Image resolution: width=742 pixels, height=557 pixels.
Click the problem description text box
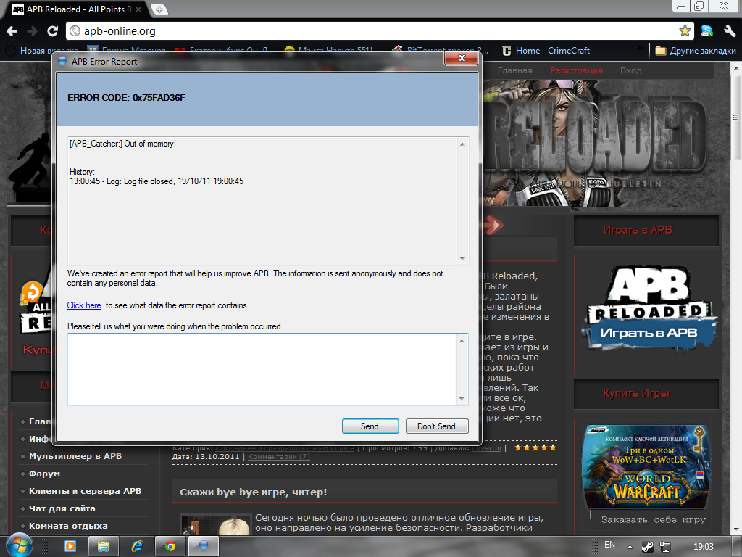click(262, 369)
